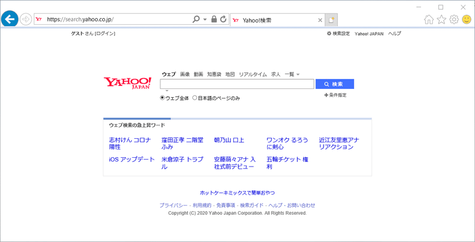
Task: Open the address bar autocomplete dropdown arrow
Action: (205, 20)
